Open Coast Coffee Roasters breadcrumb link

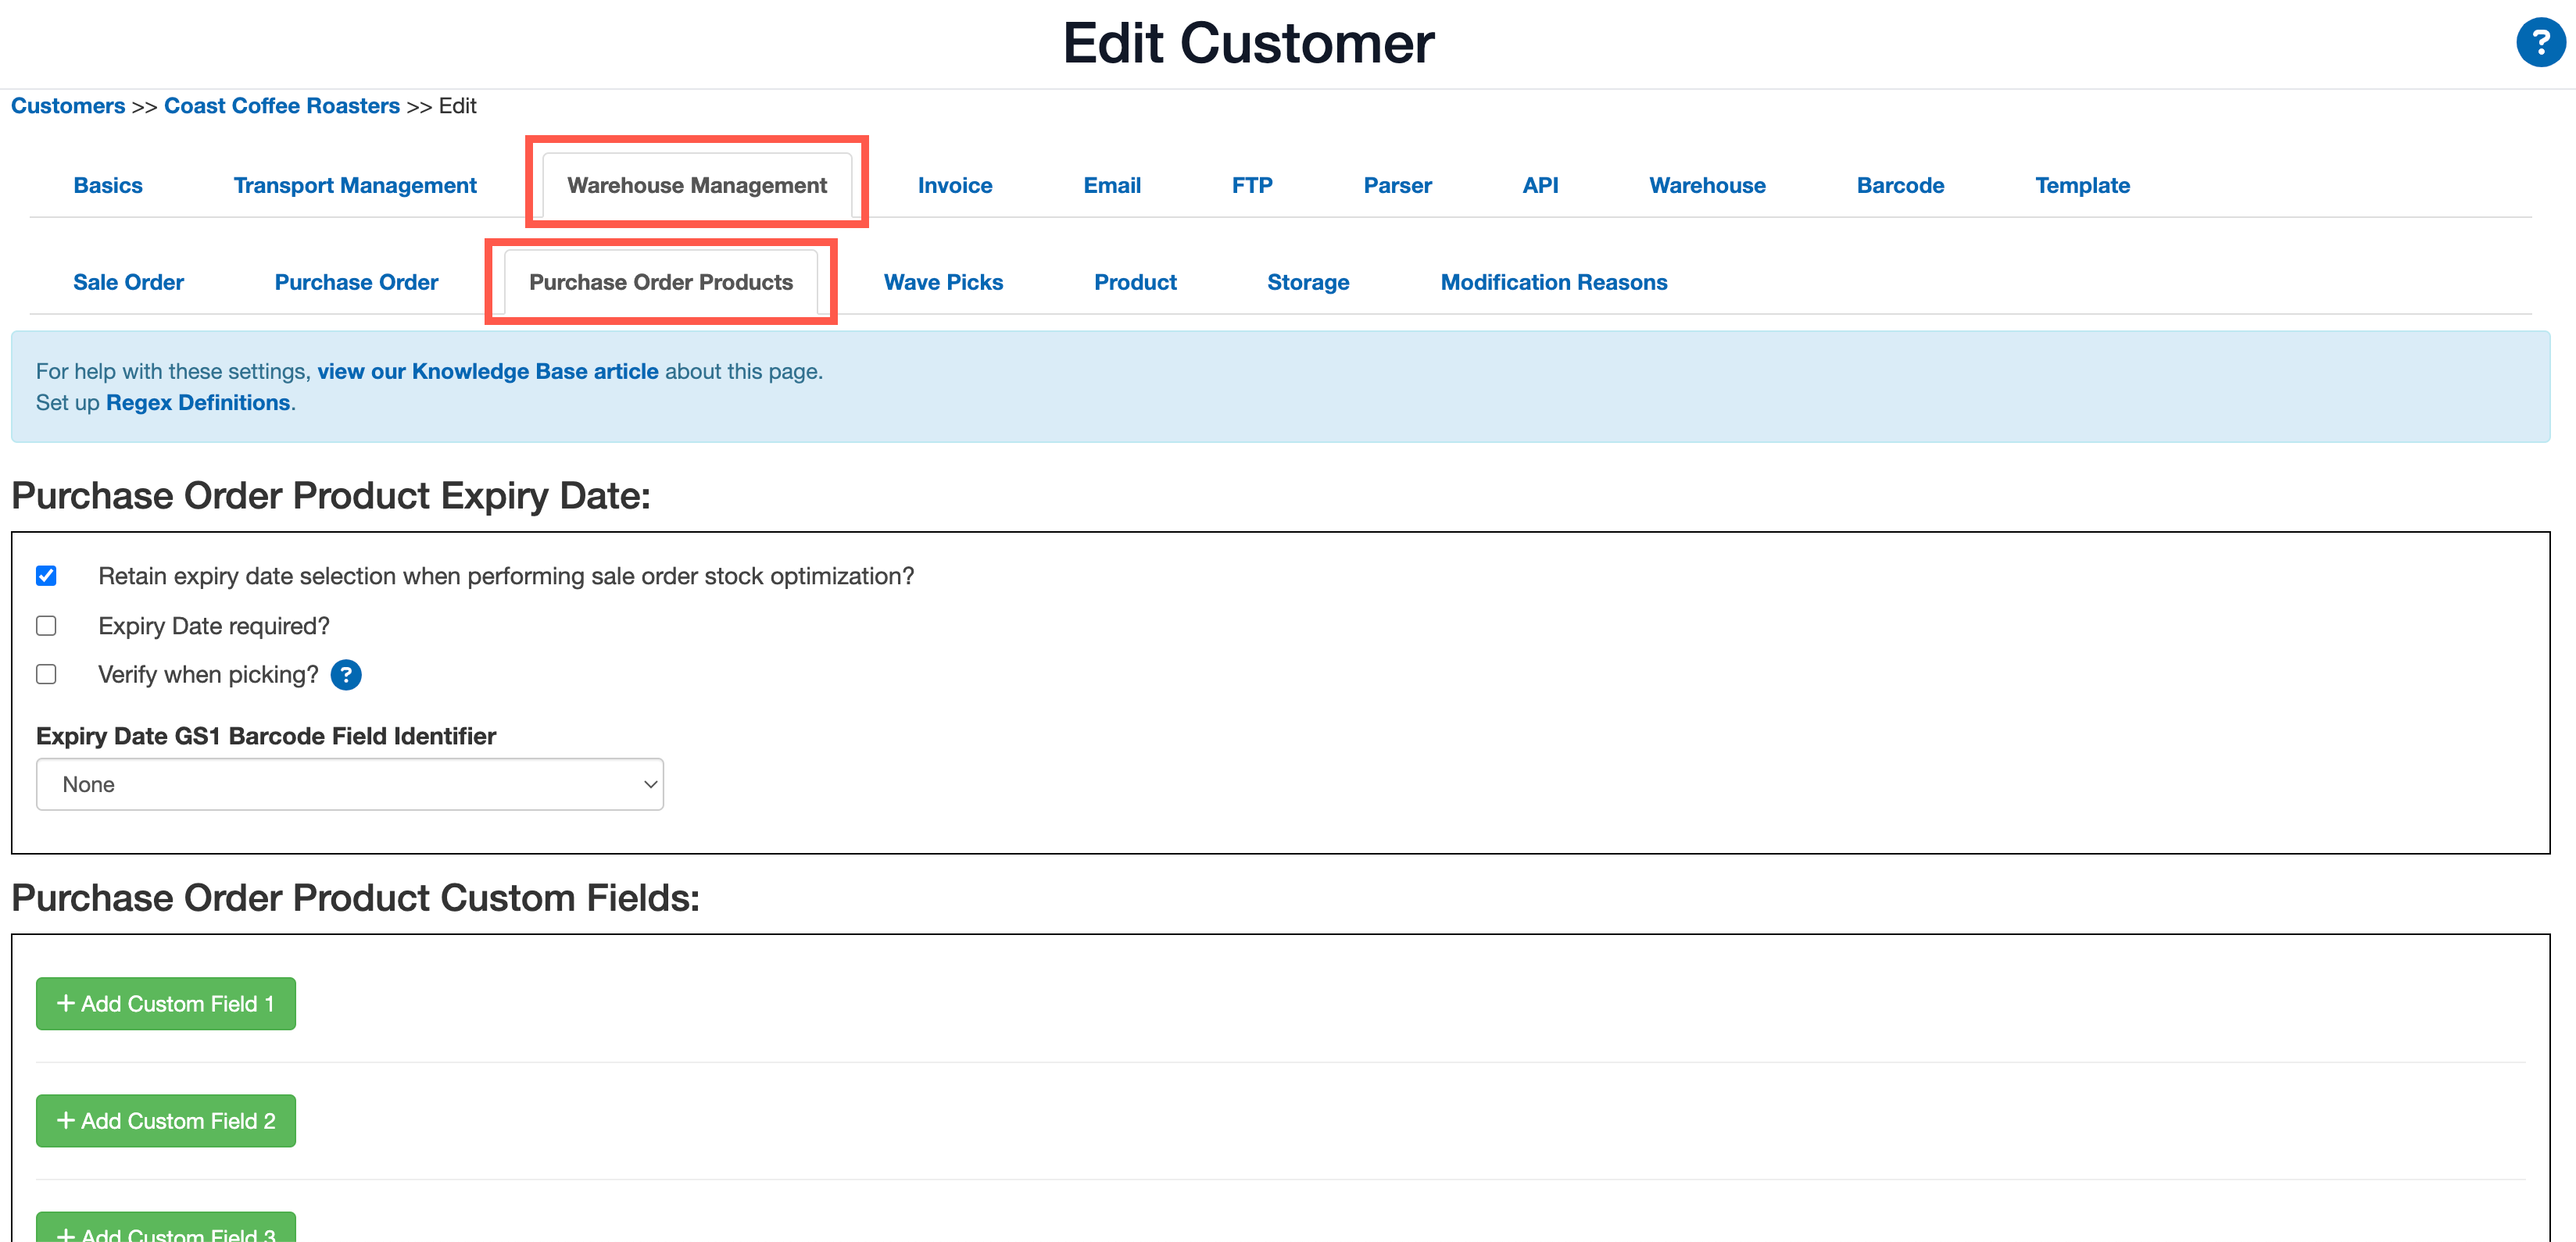281,106
